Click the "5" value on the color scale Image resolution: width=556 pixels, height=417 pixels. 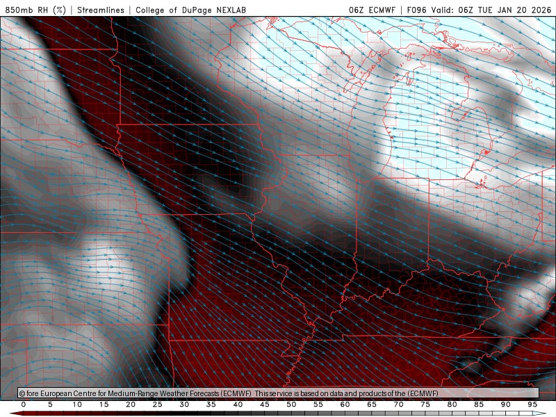pos(50,404)
